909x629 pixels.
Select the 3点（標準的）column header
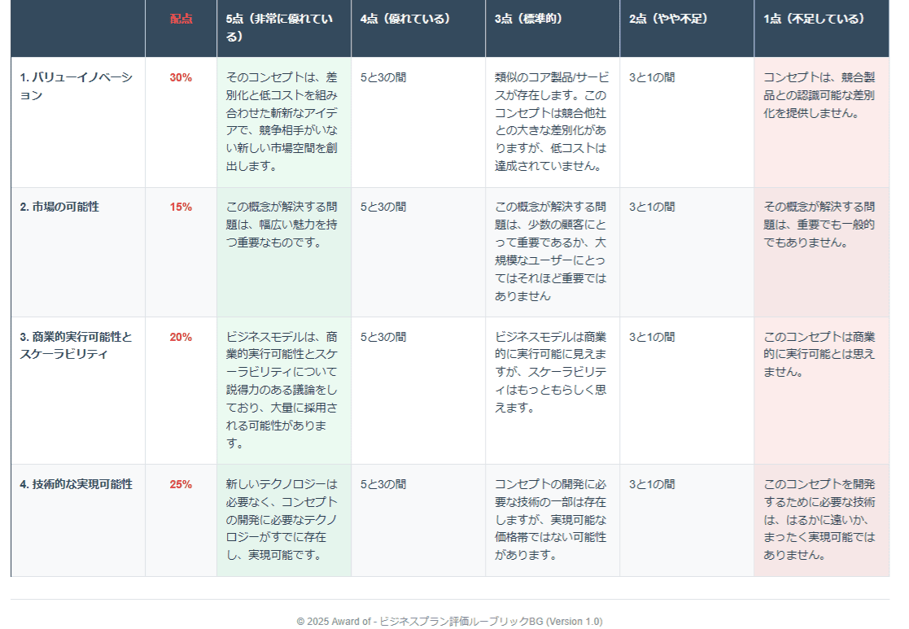point(529,20)
